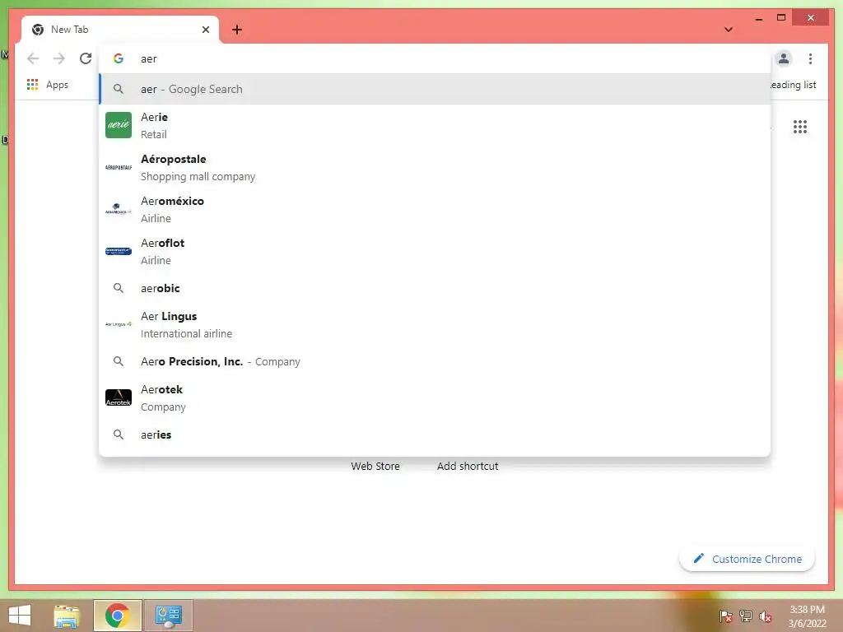Image resolution: width=843 pixels, height=632 pixels.
Task: Select the Aéropostale suggestion
Action: click(x=435, y=168)
